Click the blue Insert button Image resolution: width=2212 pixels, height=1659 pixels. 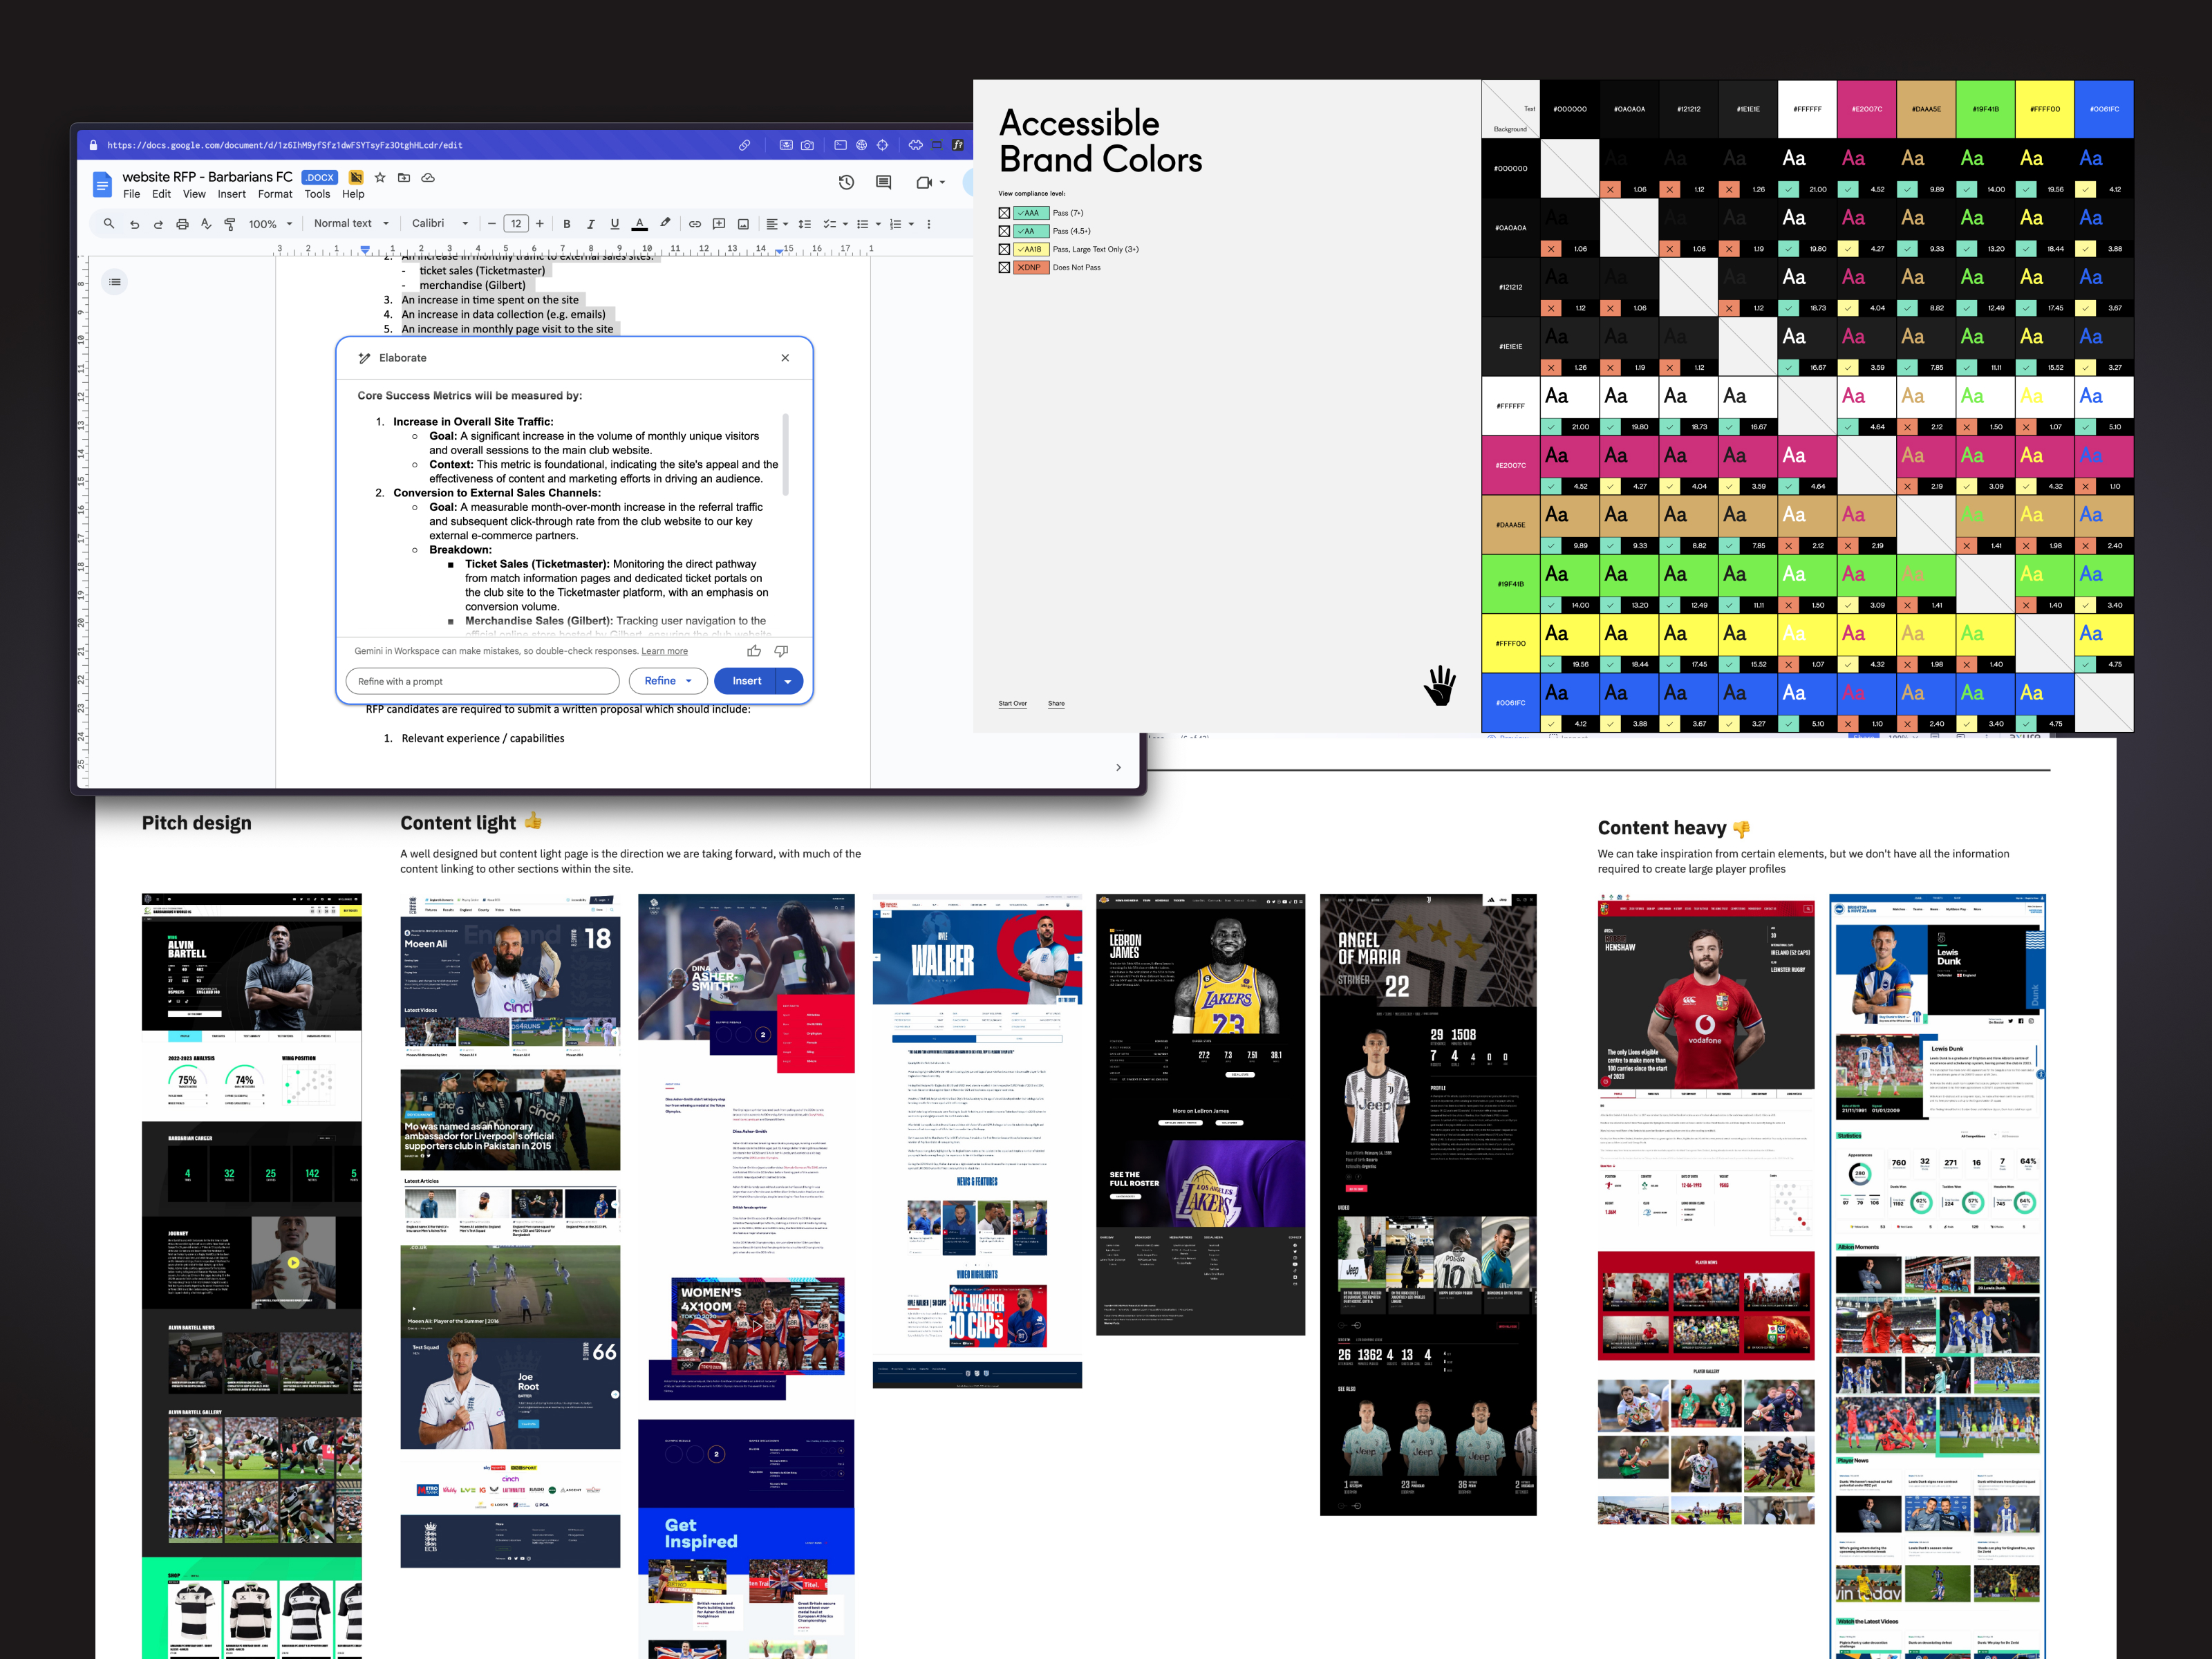[x=746, y=681]
